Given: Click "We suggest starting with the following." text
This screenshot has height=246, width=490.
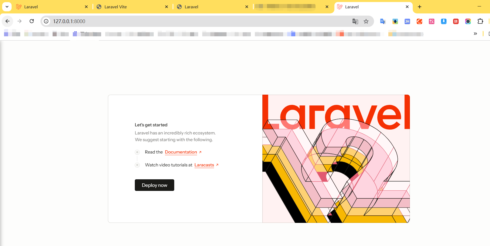Looking at the screenshot, I should click(x=174, y=140).
